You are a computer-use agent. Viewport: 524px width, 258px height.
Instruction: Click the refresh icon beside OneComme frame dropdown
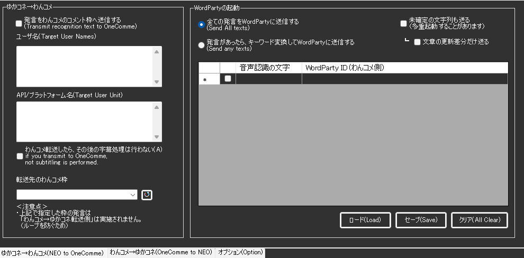coord(147,195)
